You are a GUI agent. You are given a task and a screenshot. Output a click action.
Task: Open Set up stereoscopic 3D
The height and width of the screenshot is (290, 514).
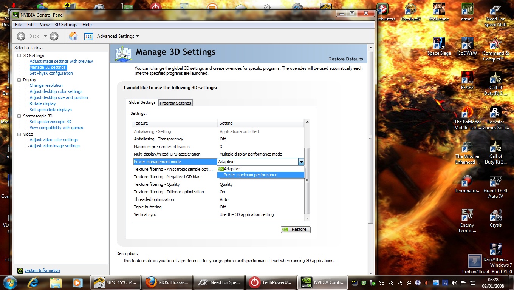point(50,122)
